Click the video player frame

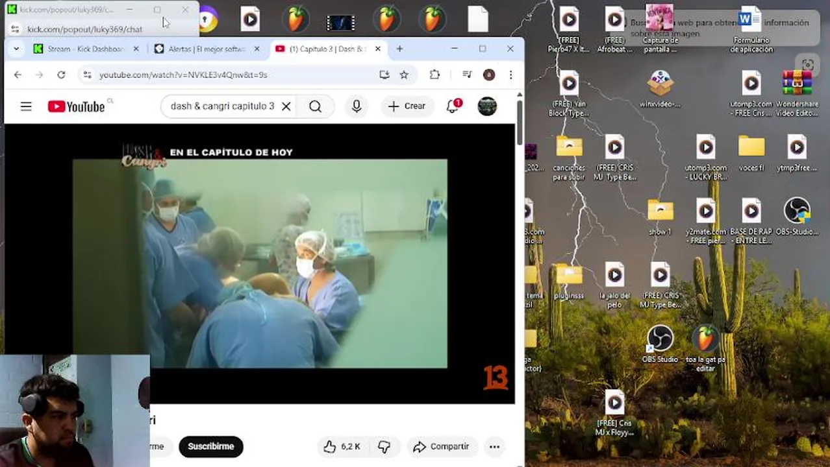[260, 264]
